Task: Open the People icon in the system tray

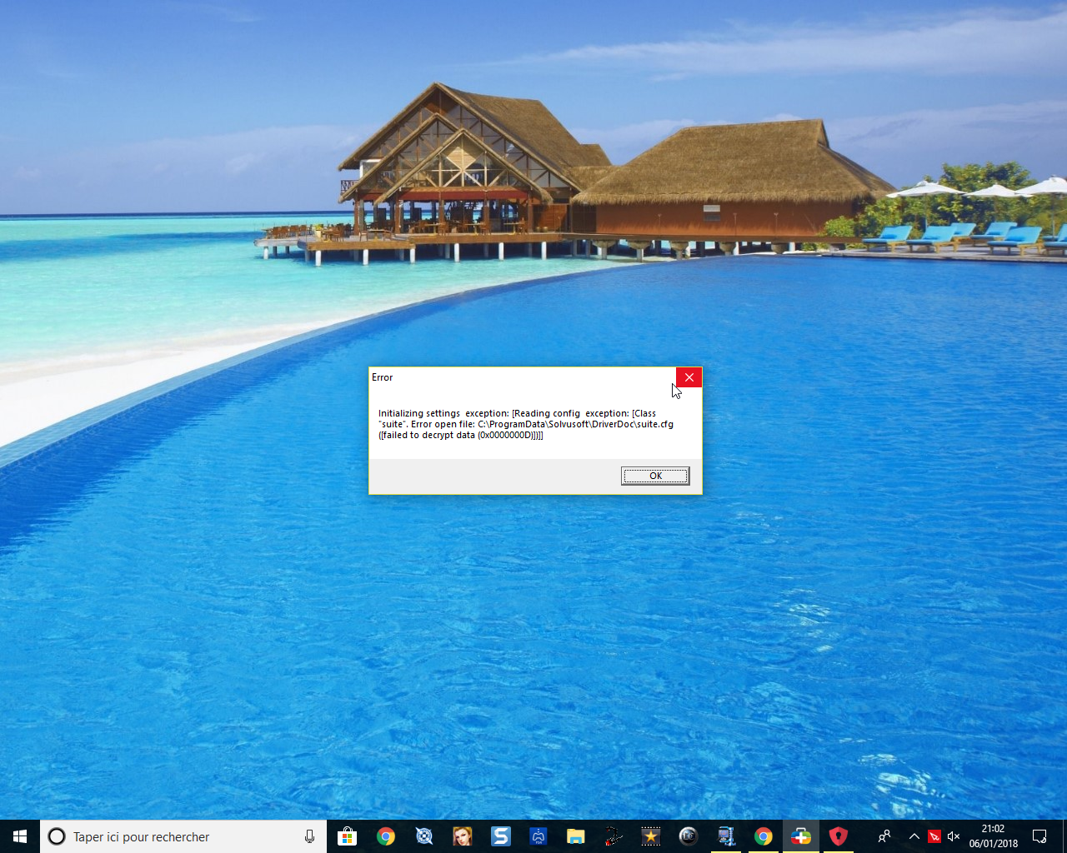Action: 884,836
